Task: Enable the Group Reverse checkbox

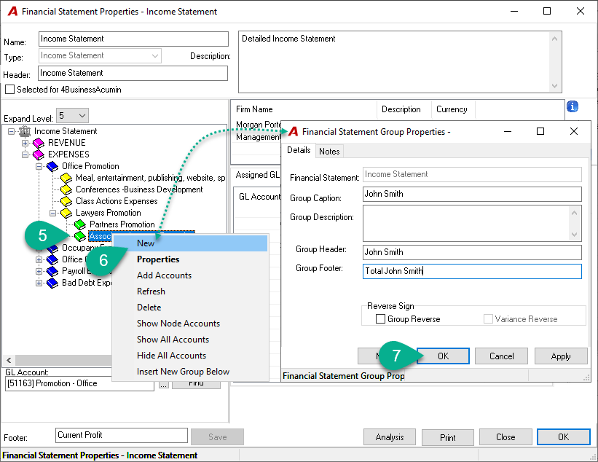Action: click(381, 319)
